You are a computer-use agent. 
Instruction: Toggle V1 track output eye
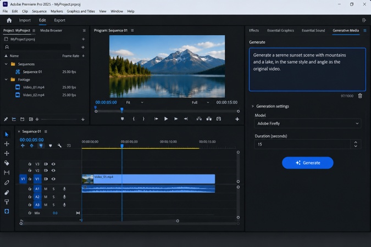tap(53, 179)
